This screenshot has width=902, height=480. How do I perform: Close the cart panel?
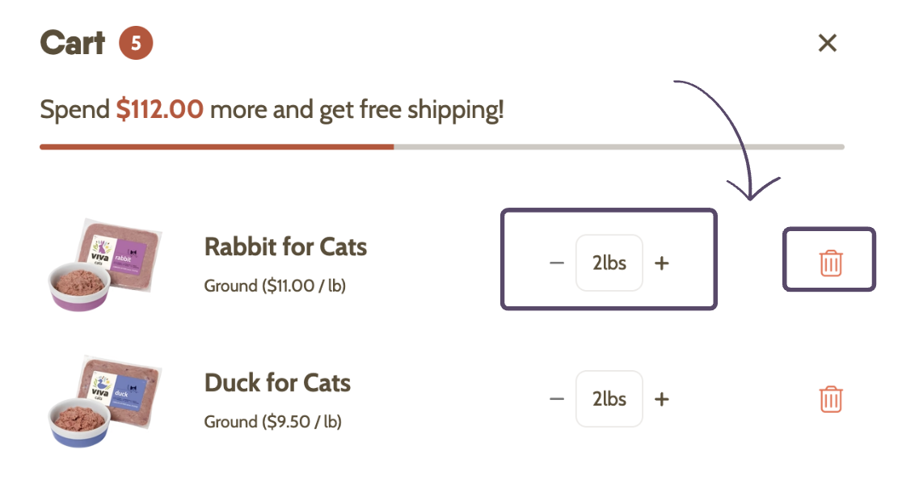pos(827,43)
